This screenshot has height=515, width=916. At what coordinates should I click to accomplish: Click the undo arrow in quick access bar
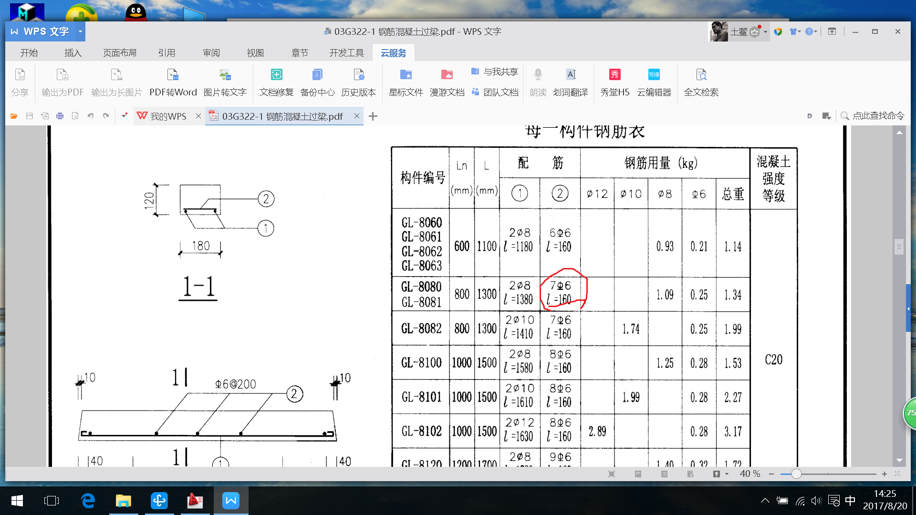[x=90, y=116]
